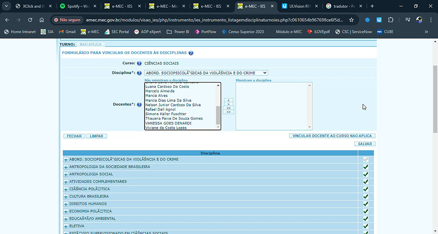This screenshot has width=438, height=234.
Task: Bookmark this page with star icon
Action: 352,20
